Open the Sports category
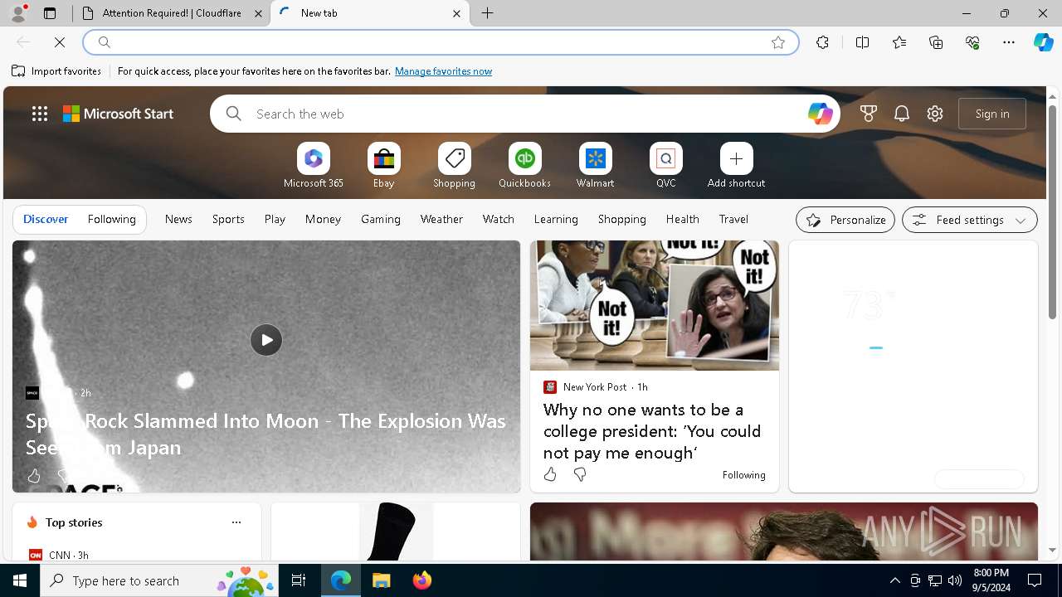 tap(228, 220)
